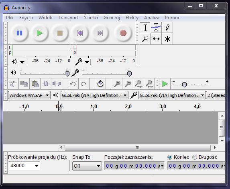The image size is (230, 189).
Task: Open the Widok menu
Action: tap(45, 18)
